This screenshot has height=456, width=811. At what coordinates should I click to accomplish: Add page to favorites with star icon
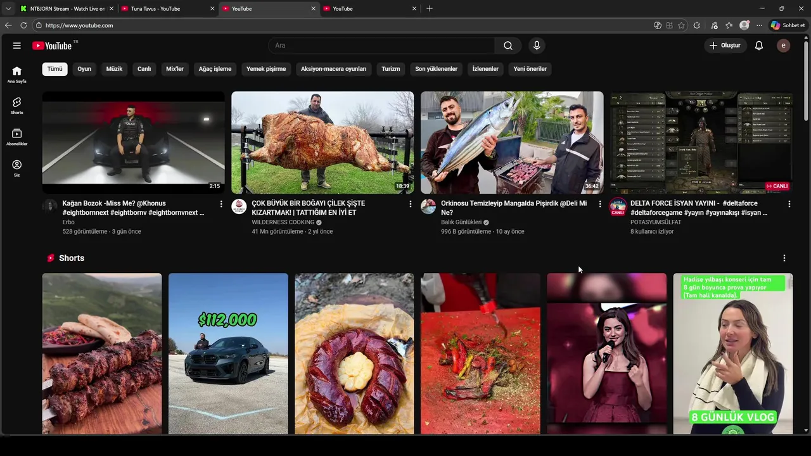pos(682,25)
